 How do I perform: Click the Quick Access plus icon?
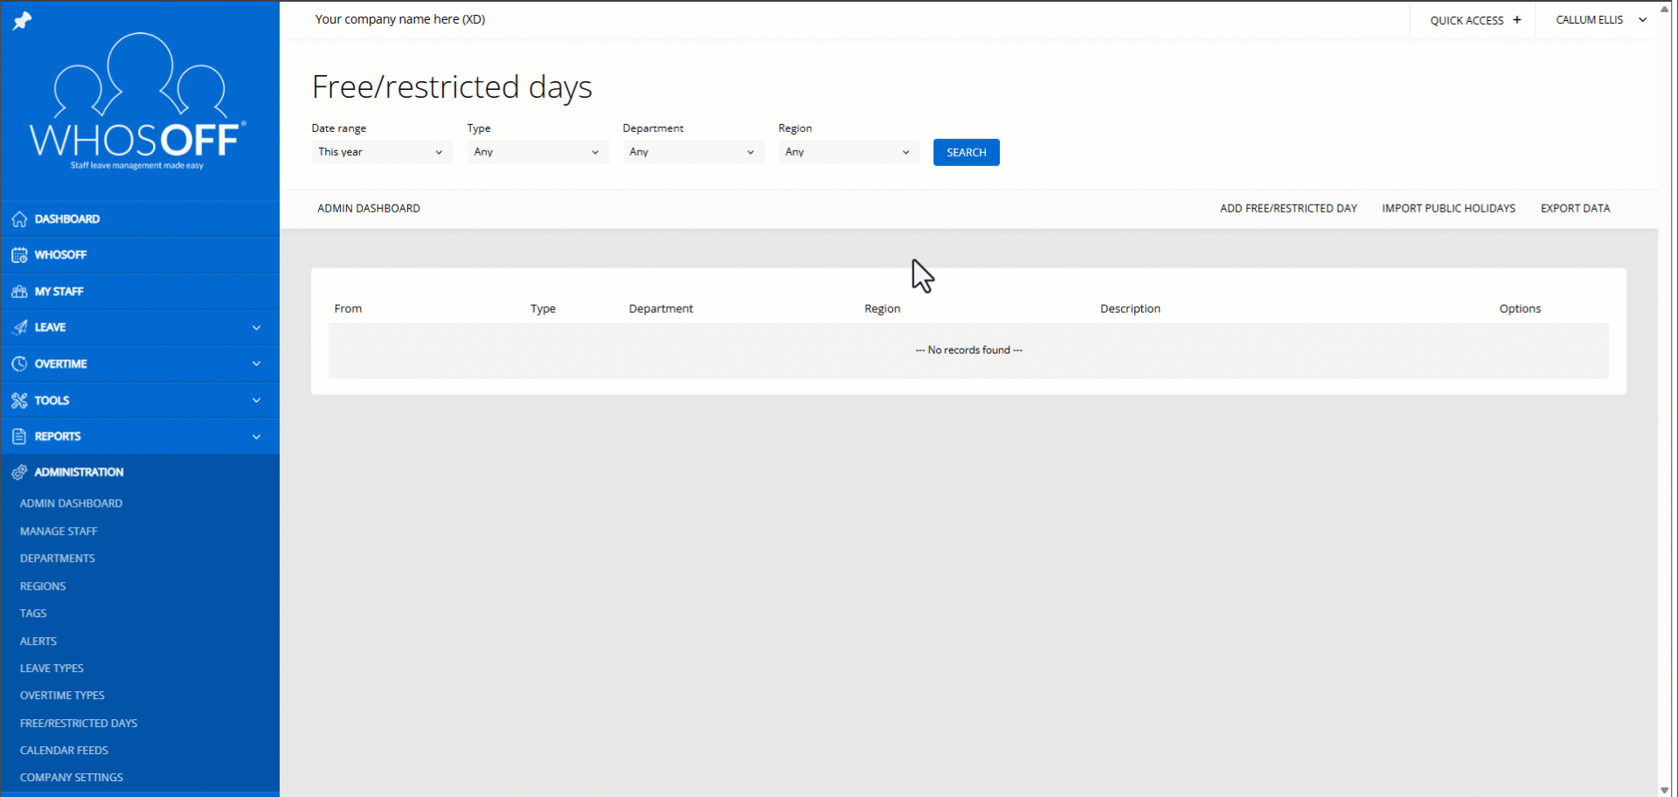click(x=1517, y=20)
